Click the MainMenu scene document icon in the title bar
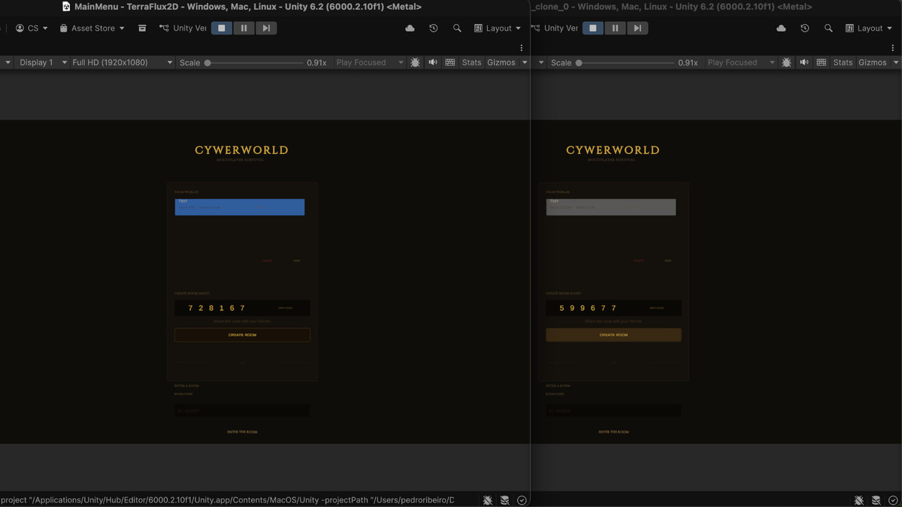902x507 pixels. click(66, 7)
